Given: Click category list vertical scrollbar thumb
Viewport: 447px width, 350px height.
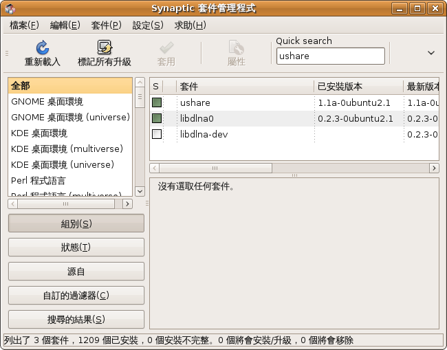Looking at the screenshot, I should click(x=140, y=98).
